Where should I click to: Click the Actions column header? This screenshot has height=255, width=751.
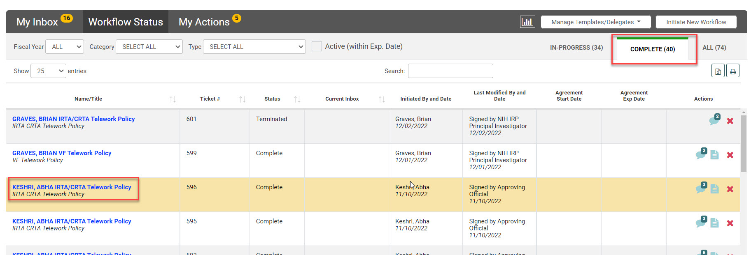pyautogui.click(x=703, y=99)
